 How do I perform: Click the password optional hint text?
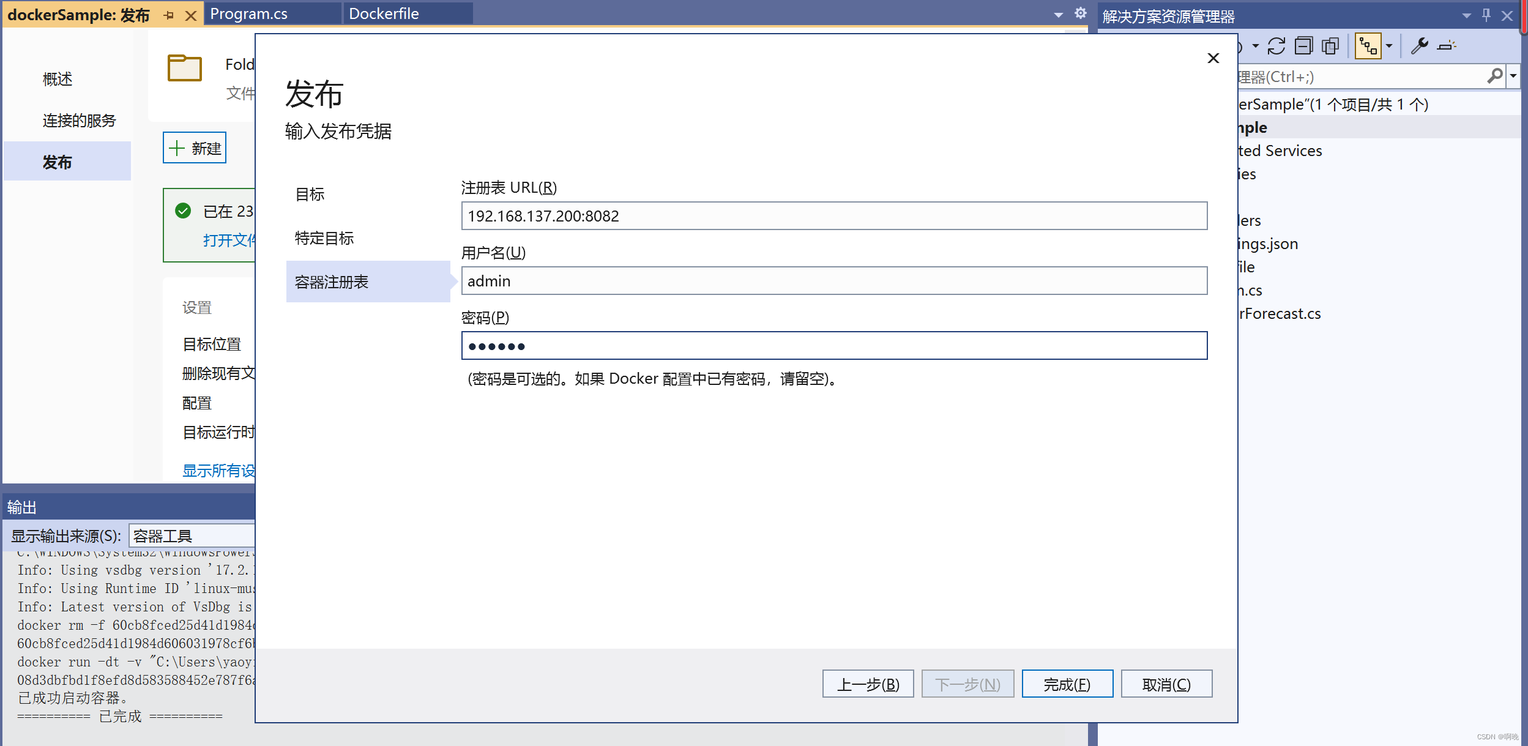pyautogui.click(x=652, y=379)
